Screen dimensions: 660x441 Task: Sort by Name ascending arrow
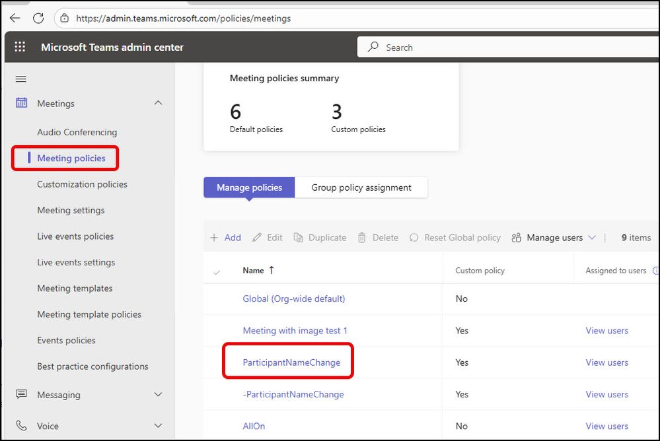pyautogui.click(x=272, y=270)
